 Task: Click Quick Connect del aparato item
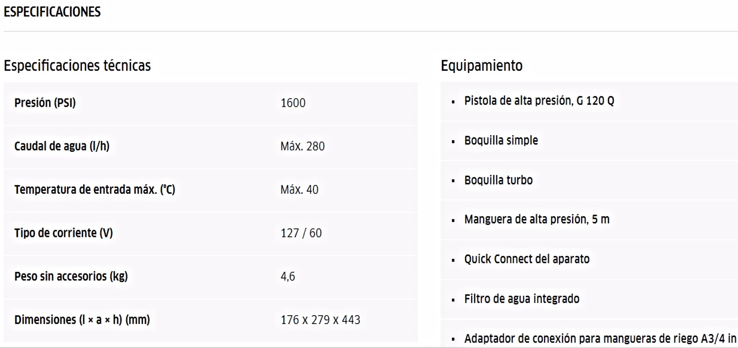coord(527,259)
